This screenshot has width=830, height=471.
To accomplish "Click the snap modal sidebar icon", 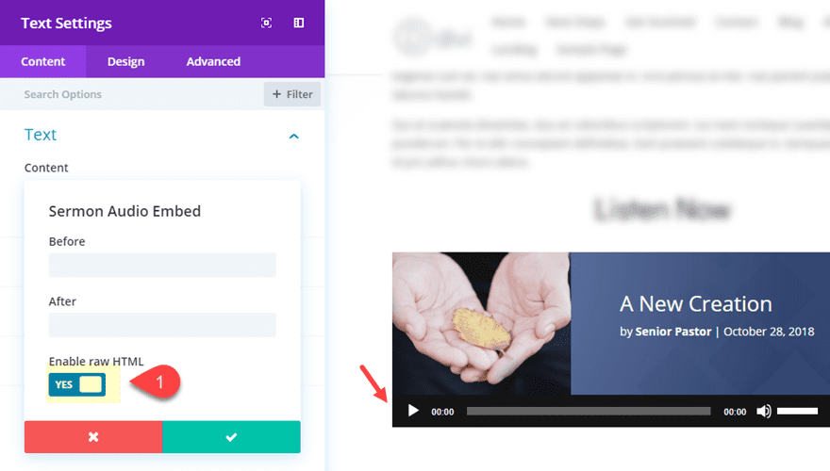I will (299, 23).
